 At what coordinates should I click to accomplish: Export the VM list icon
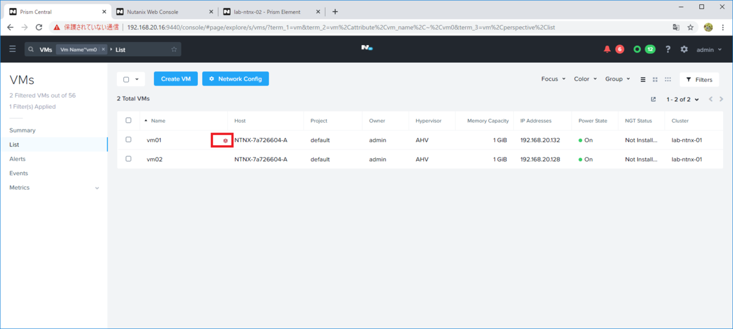[x=653, y=99]
